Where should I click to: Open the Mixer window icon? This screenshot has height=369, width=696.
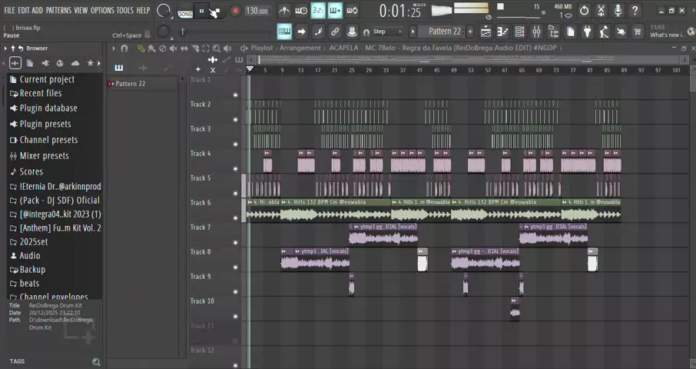click(x=537, y=32)
